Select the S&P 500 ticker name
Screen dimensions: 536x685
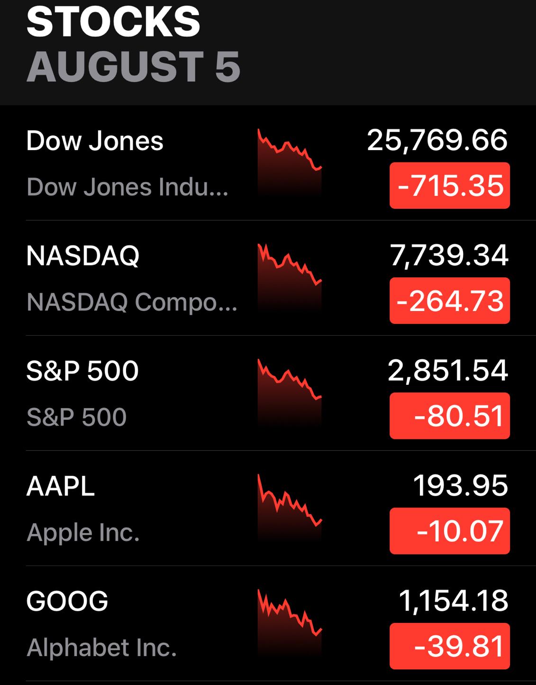coord(82,371)
